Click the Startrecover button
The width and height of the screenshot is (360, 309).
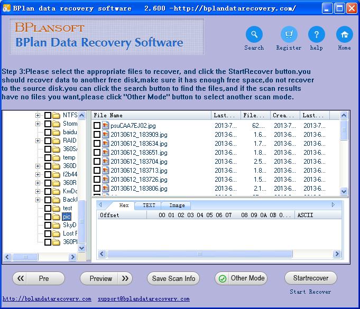[x=311, y=278]
